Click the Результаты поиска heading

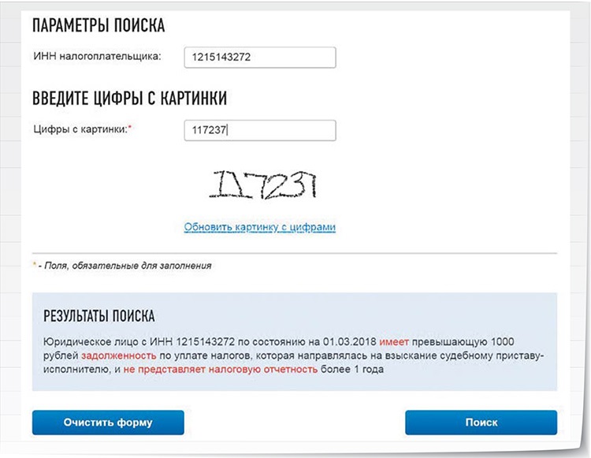tap(99, 316)
